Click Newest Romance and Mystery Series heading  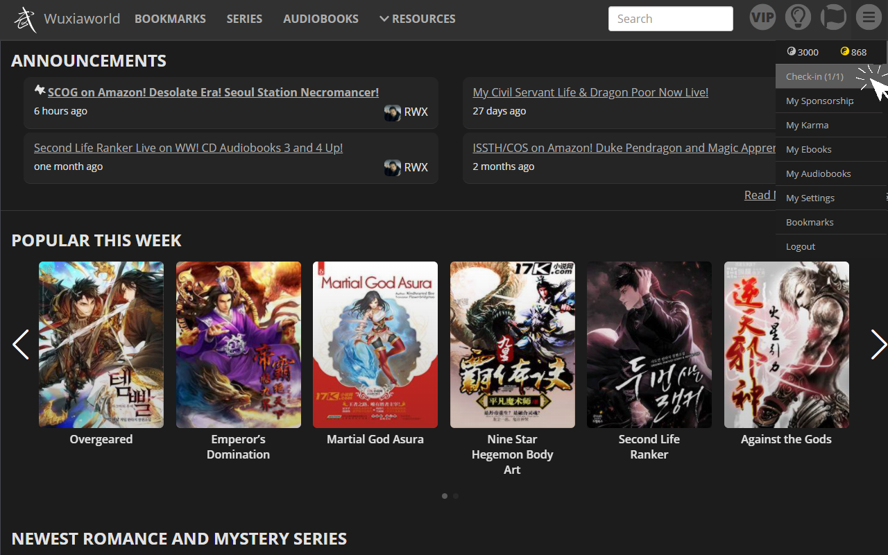click(x=179, y=538)
